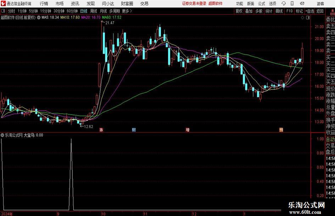The width and height of the screenshot is (335, 216).
Task: Switch to the 15分钟 period tab
Action: pyautogui.click(x=46, y=11)
